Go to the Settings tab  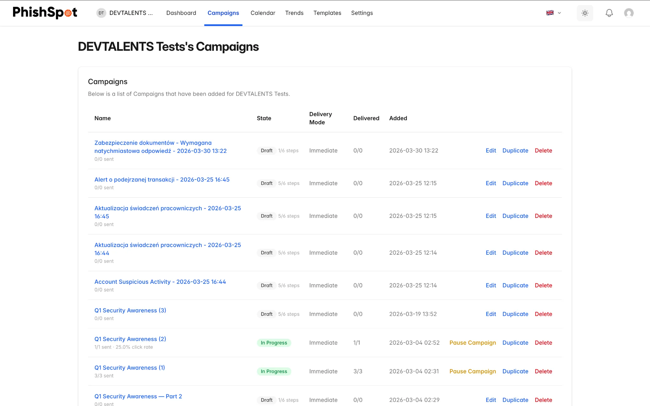362,13
